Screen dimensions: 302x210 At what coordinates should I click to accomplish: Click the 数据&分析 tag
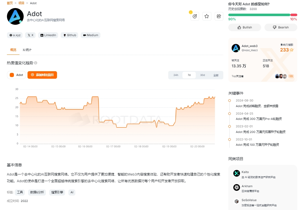coord(37,192)
